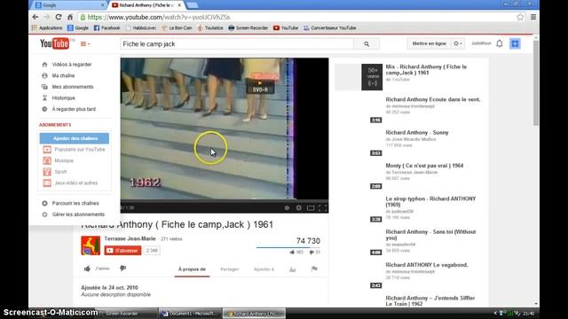Open the browser home page icon
568x319 pixels.
pyautogui.click(x=70, y=17)
